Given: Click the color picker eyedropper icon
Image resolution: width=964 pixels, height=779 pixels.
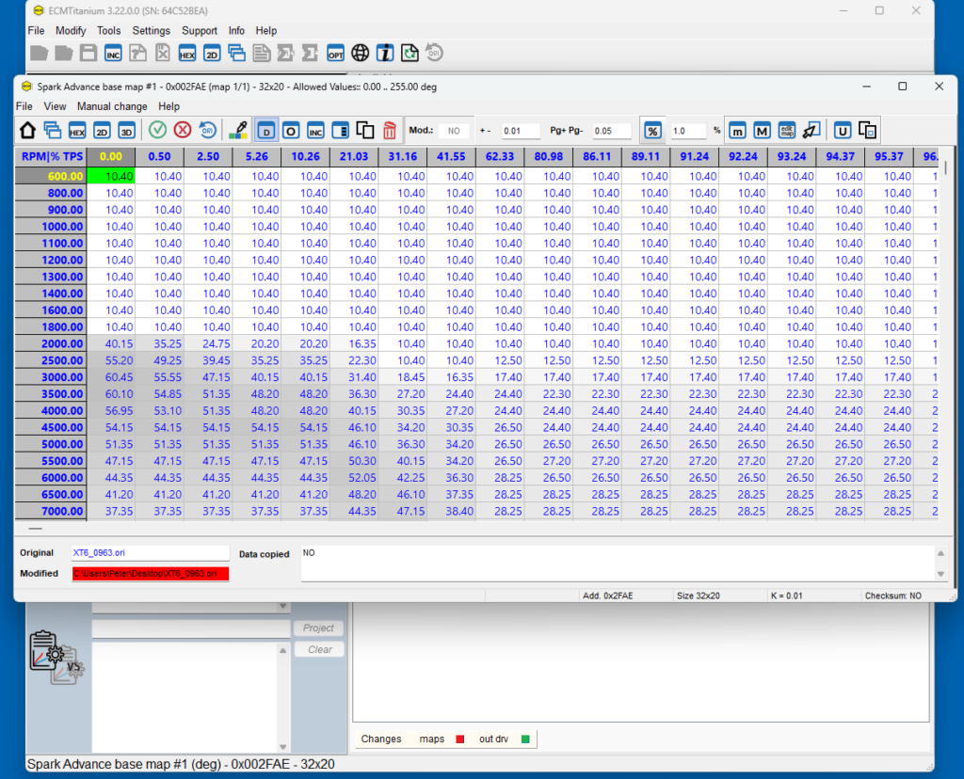Looking at the screenshot, I should (238, 130).
